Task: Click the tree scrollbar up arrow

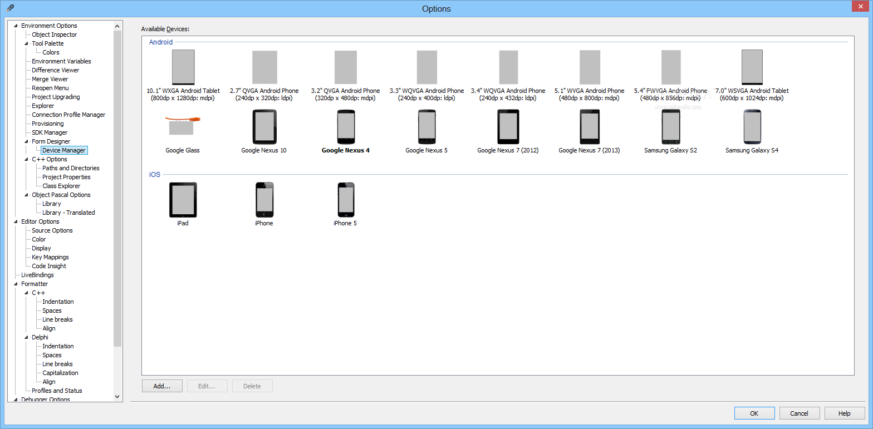Action: (x=117, y=26)
